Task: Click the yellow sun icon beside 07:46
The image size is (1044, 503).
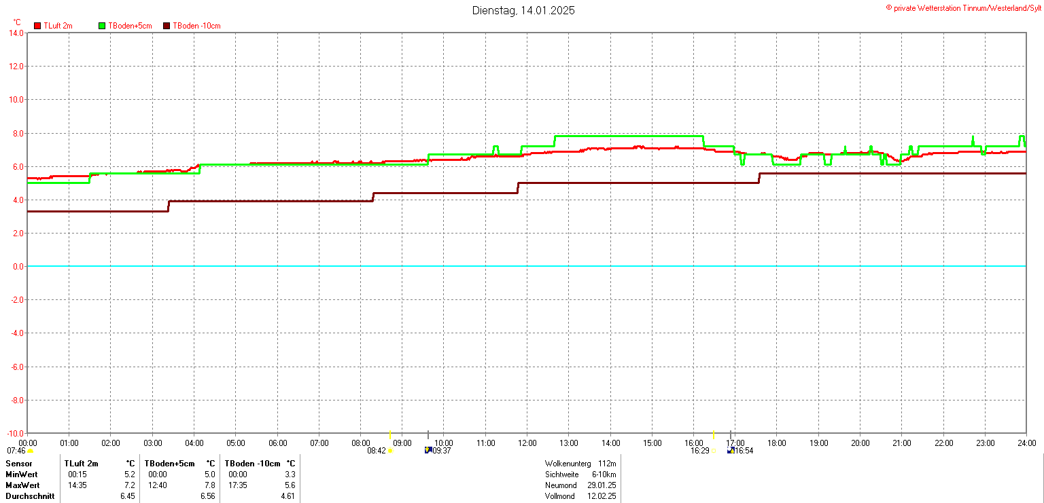Action: (x=31, y=451)
